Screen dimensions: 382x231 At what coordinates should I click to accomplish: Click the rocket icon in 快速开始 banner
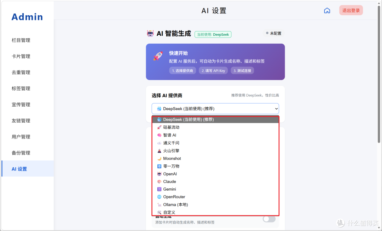click(x=158, y=56)
